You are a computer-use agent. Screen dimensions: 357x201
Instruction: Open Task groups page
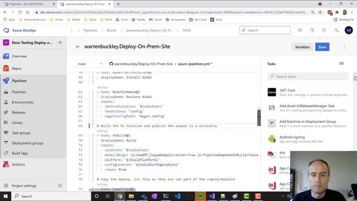(21, 133)
